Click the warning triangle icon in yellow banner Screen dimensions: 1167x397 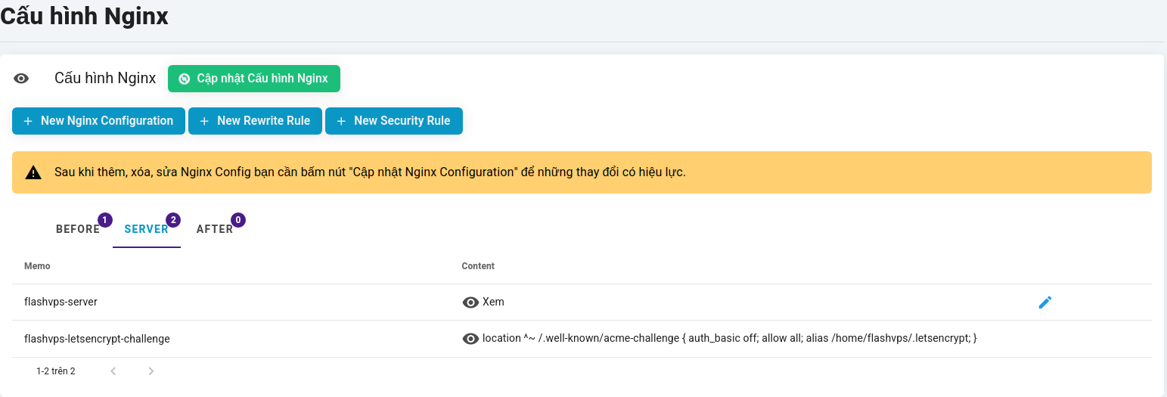coord(33,172)
